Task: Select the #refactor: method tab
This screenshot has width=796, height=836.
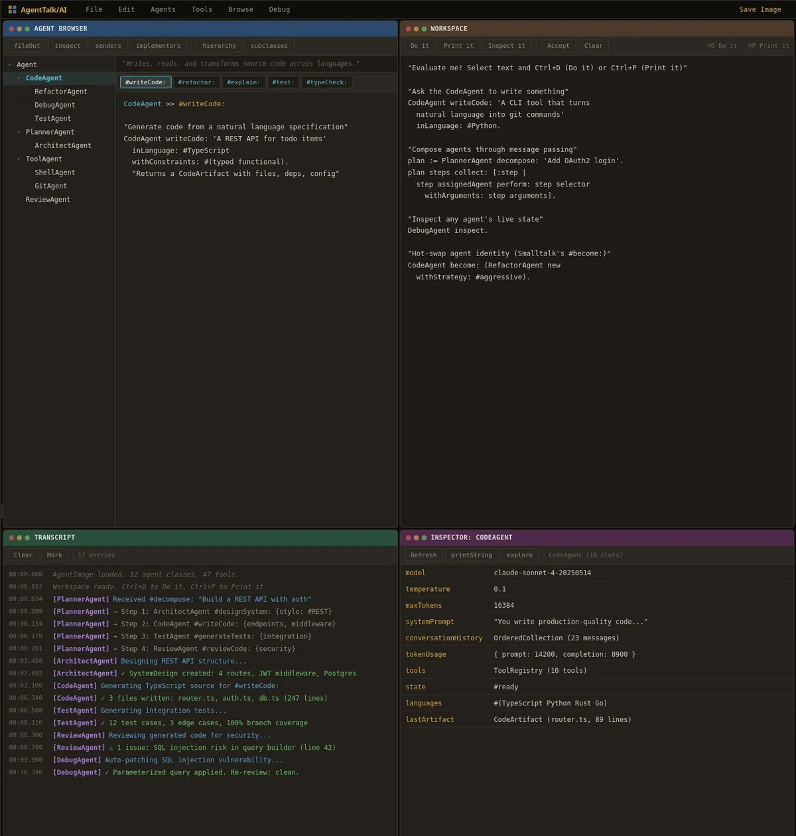Action: 196,82
